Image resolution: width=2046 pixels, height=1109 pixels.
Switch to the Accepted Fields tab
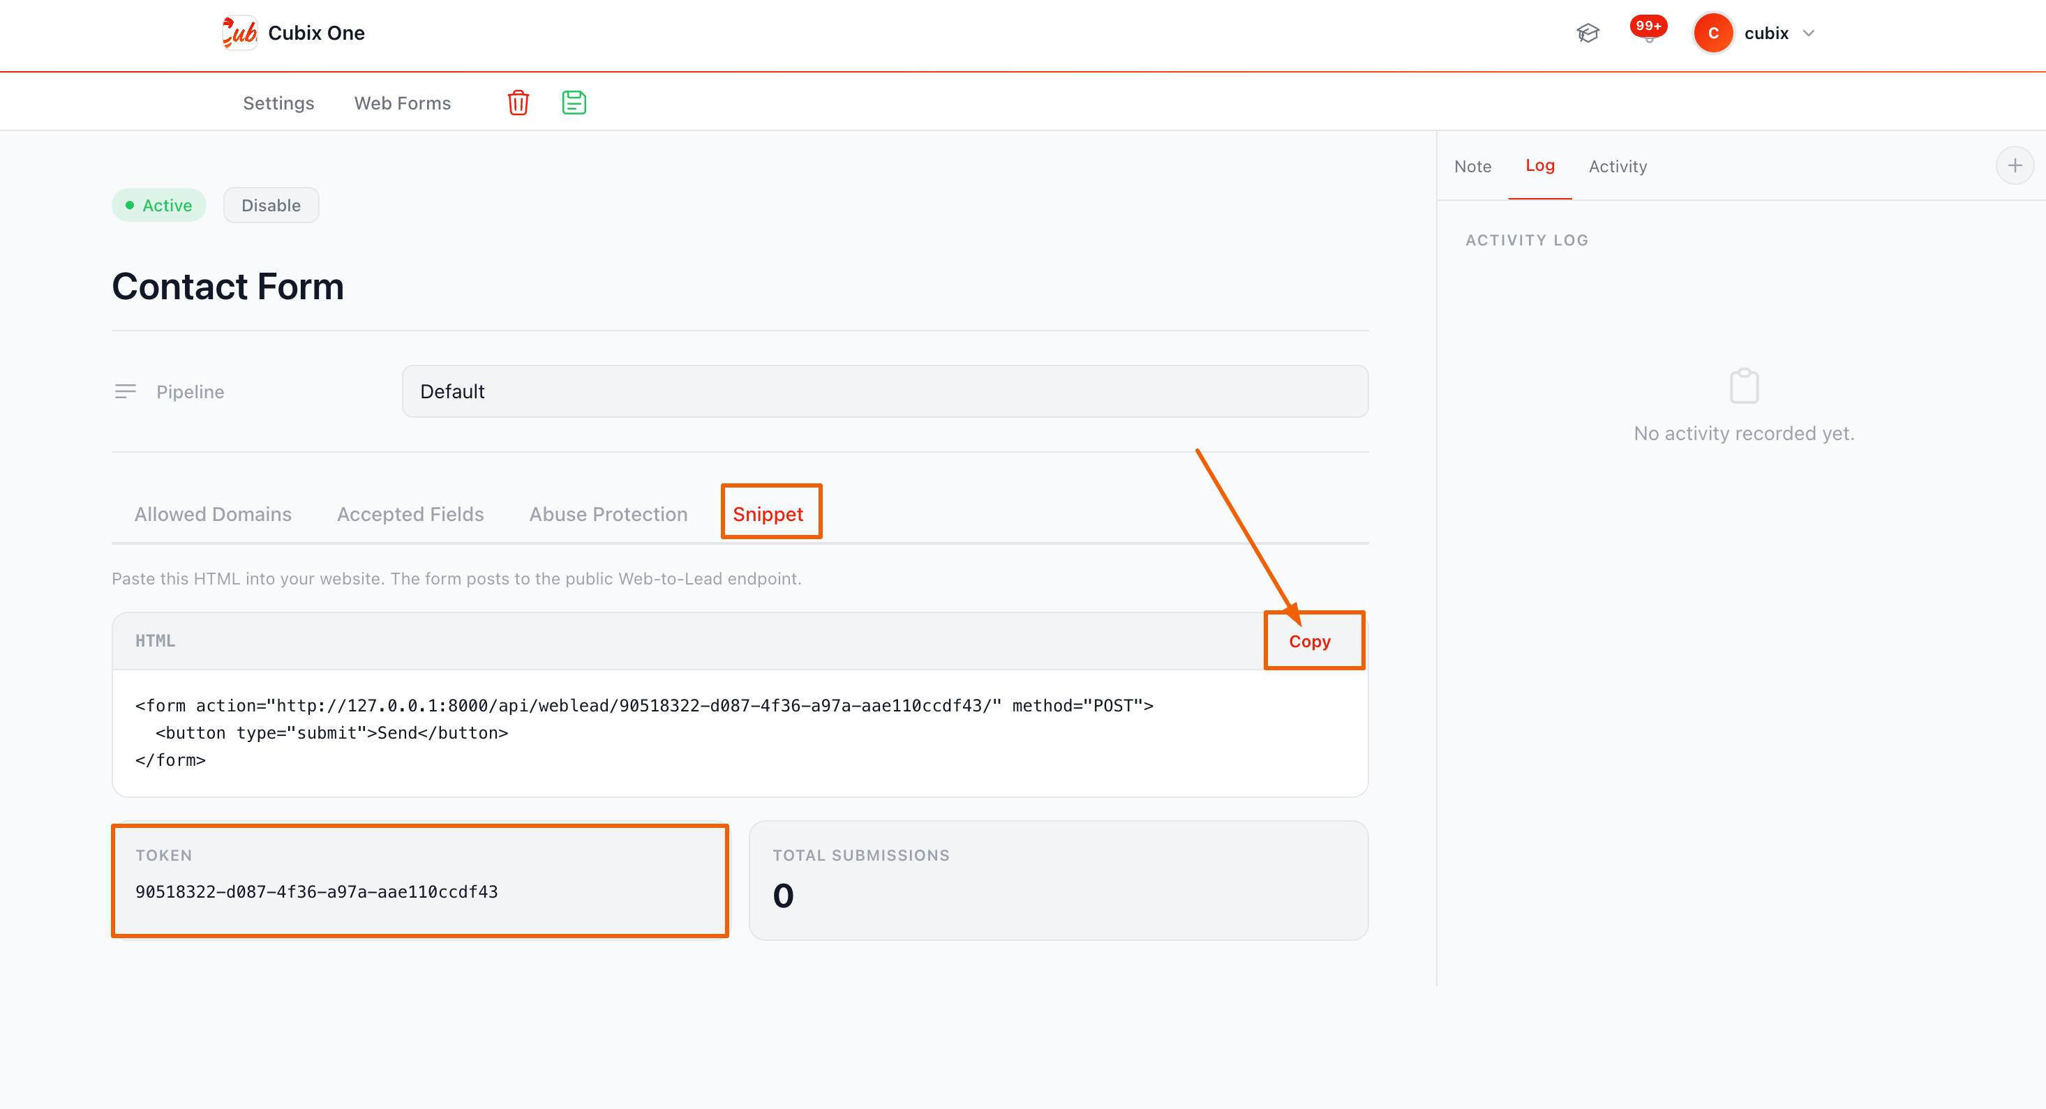[410, 515]
